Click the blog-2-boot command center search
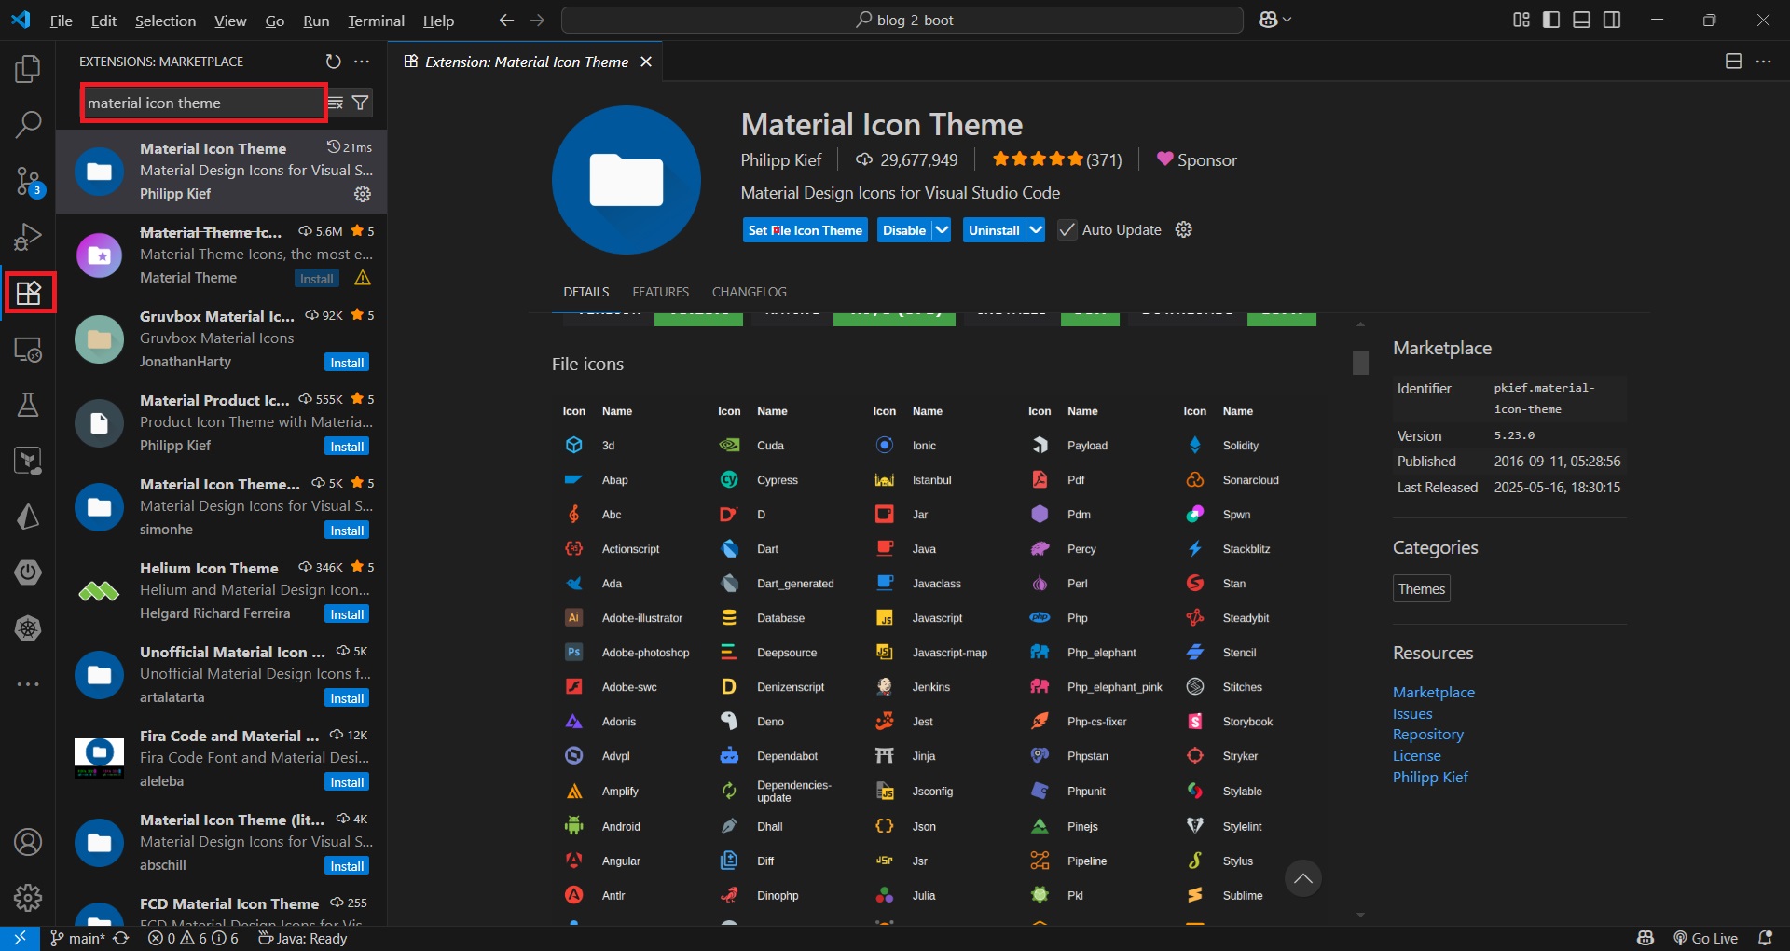This screenshot has height=951, width=1790. click(902, 20)
